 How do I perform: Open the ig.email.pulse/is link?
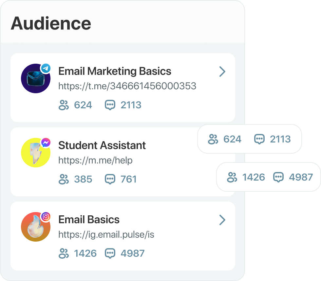click(106, 234)
